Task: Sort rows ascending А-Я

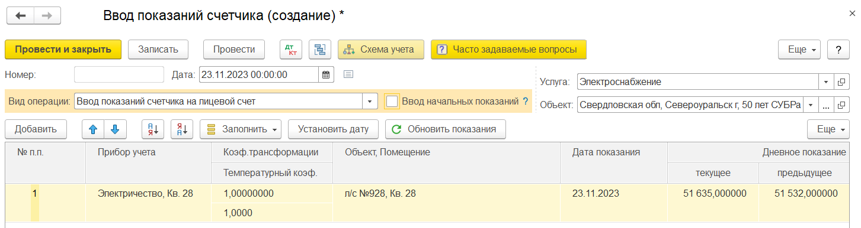Action: tap(153, 129)
